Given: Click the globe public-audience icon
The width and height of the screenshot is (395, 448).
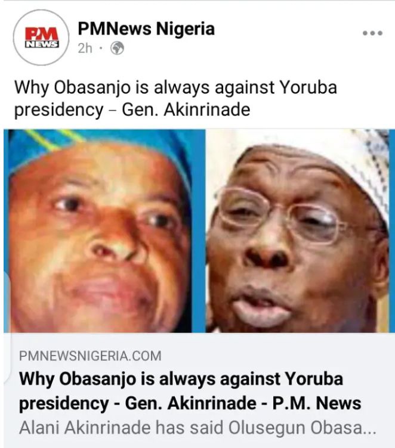Looking at the screenshot, I should 118,48.
